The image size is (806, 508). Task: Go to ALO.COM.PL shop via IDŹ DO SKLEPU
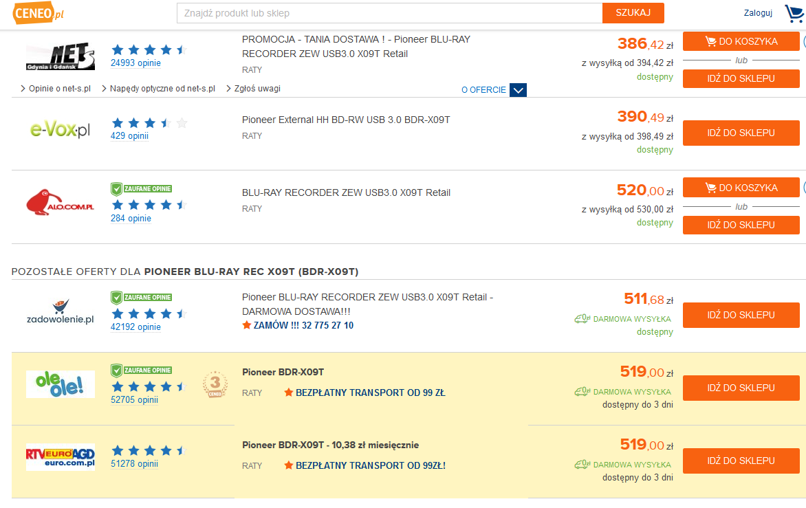pyautogui.click(x=741, y=225)
